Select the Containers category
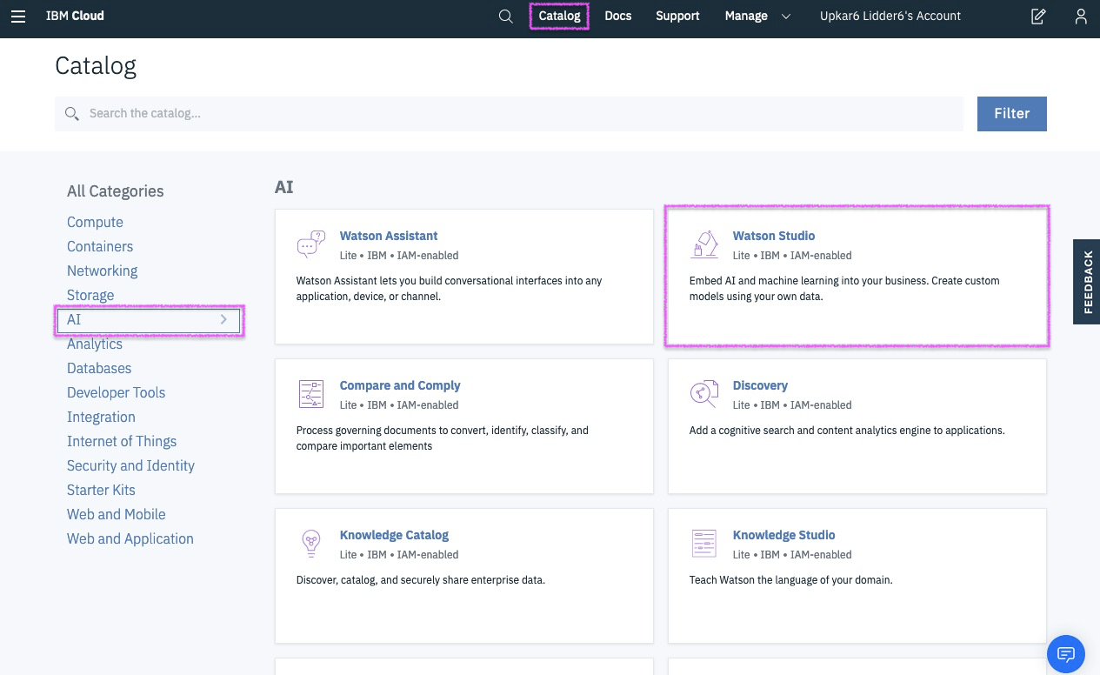 [x=100, y=246]
